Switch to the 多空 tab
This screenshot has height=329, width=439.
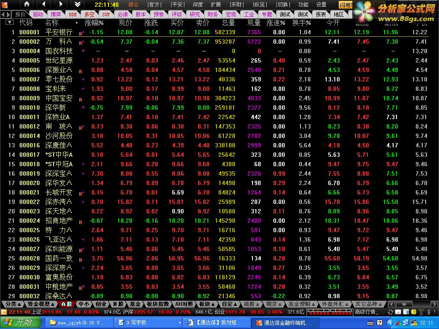point(89,14)
